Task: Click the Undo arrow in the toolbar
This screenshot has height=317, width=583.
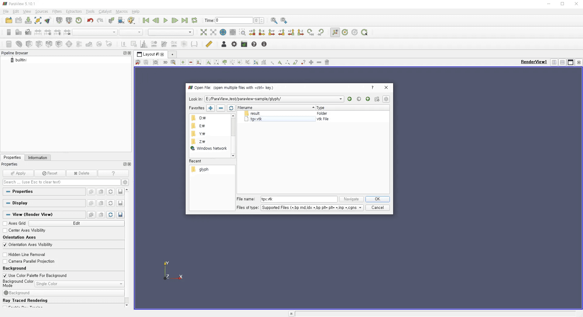Action: (x=90, y=20)
